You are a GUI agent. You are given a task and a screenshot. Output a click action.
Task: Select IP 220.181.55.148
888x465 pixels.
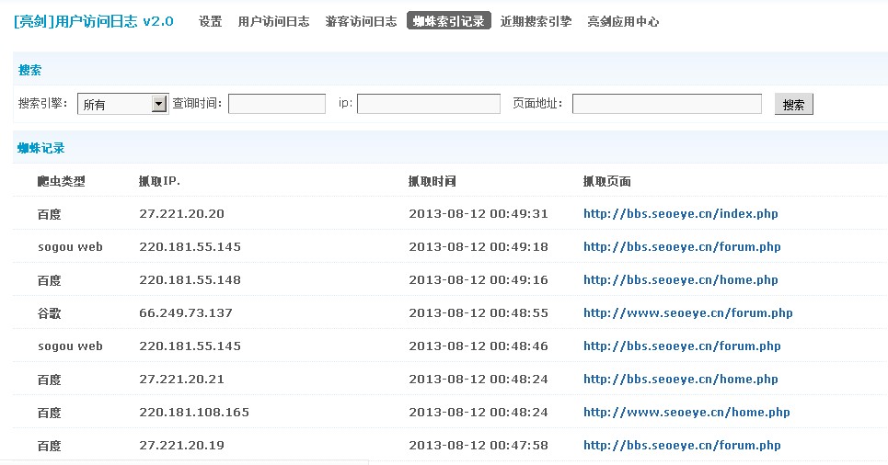(x=190, y=279)
